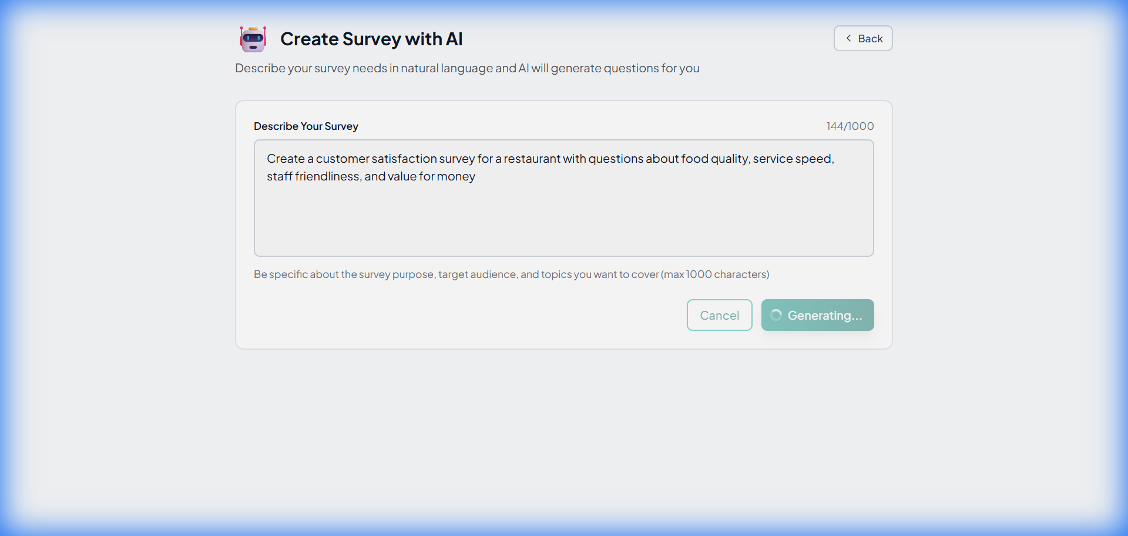This screenshot has width=1128, height=536.
Task: Click the 'Create Survey with AI' heading
Action: (371, 39)
